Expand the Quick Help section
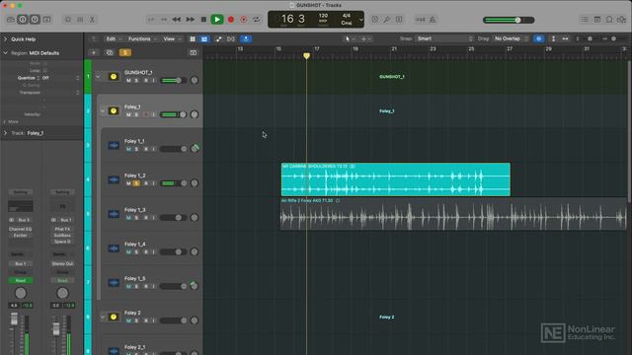The height and width of the screenshot is (355, 632). pyautogui.click(x=5, y=39)
